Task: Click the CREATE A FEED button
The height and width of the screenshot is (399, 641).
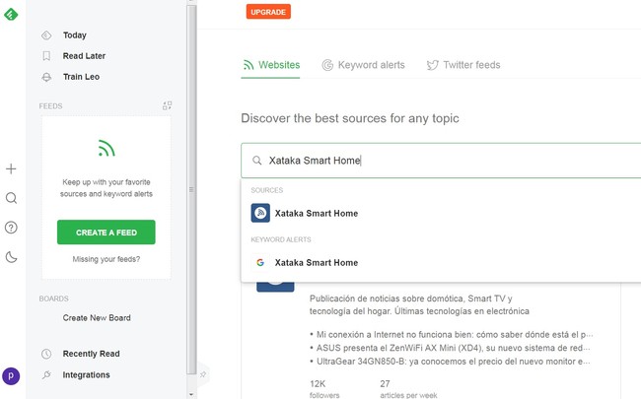Action: pos(107,233)
